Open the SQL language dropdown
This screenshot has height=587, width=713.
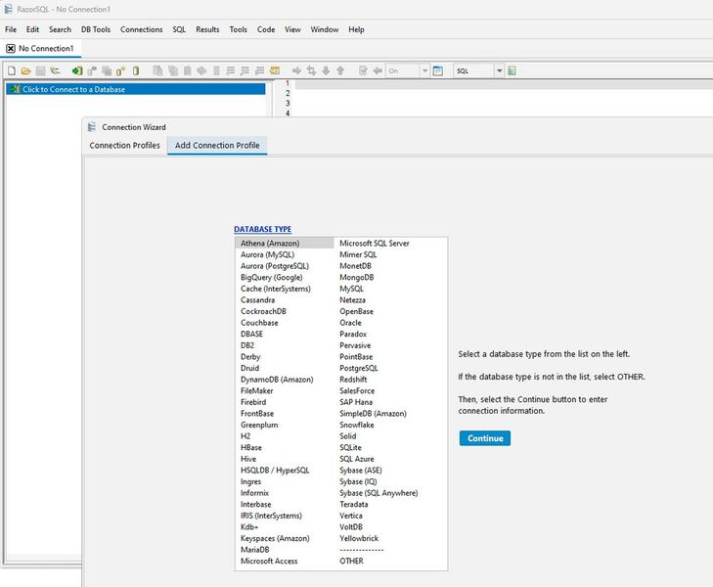(478, 71)
